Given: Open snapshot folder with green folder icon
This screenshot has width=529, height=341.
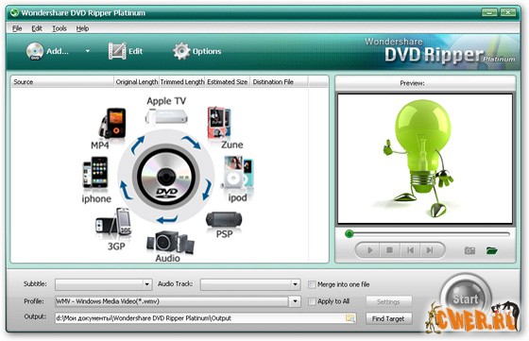Looking at the screenshot, I should [492, 250].
